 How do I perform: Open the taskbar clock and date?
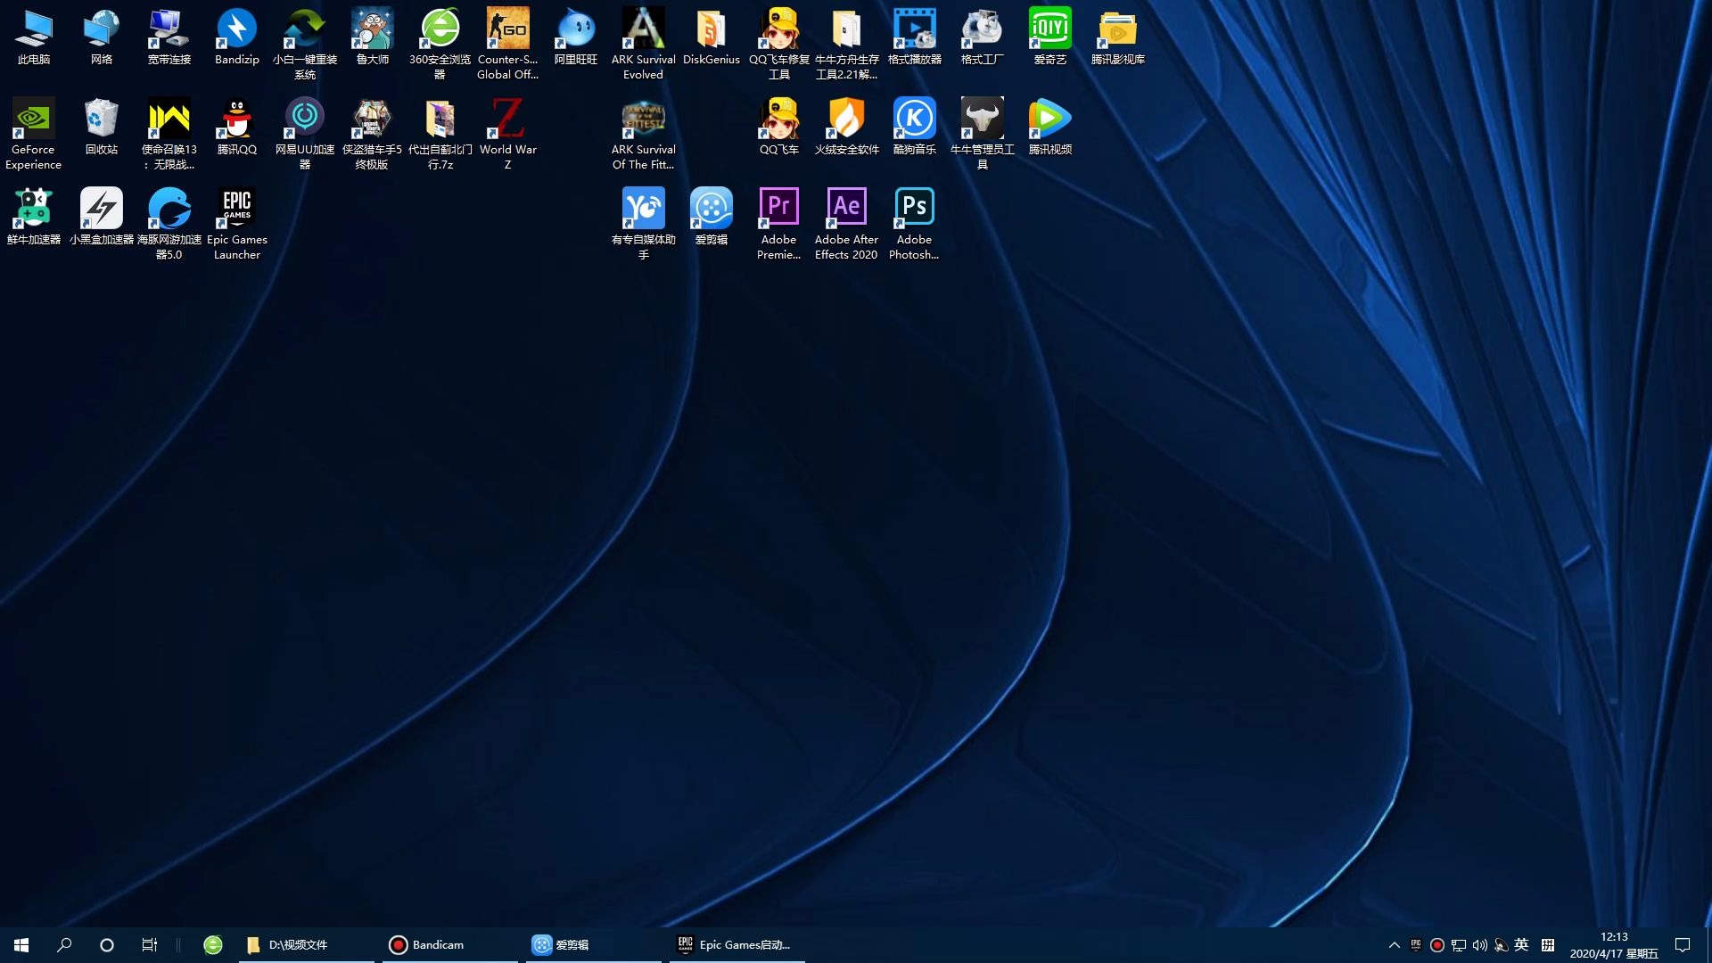(x=1613, y=945)
